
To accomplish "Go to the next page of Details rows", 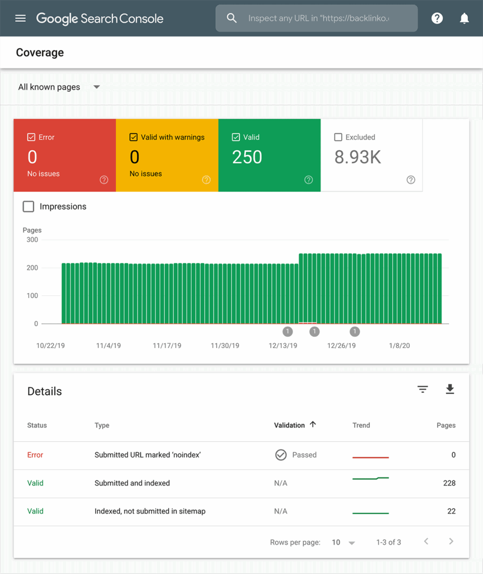I will [x=451, y=541].
